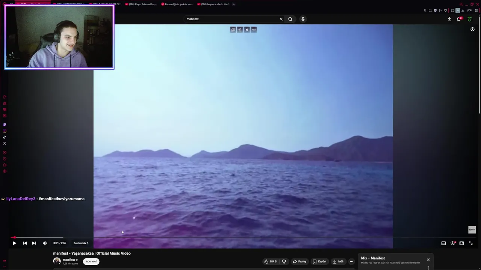Switch to the 'Kayıp Adamın Dosya' tab

140,4
